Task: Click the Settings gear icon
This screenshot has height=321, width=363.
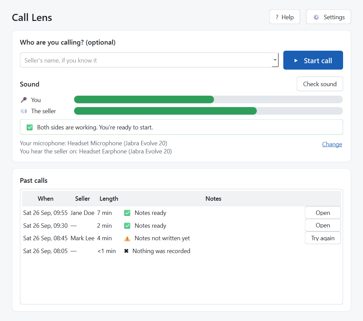Action: pos(316,17)
